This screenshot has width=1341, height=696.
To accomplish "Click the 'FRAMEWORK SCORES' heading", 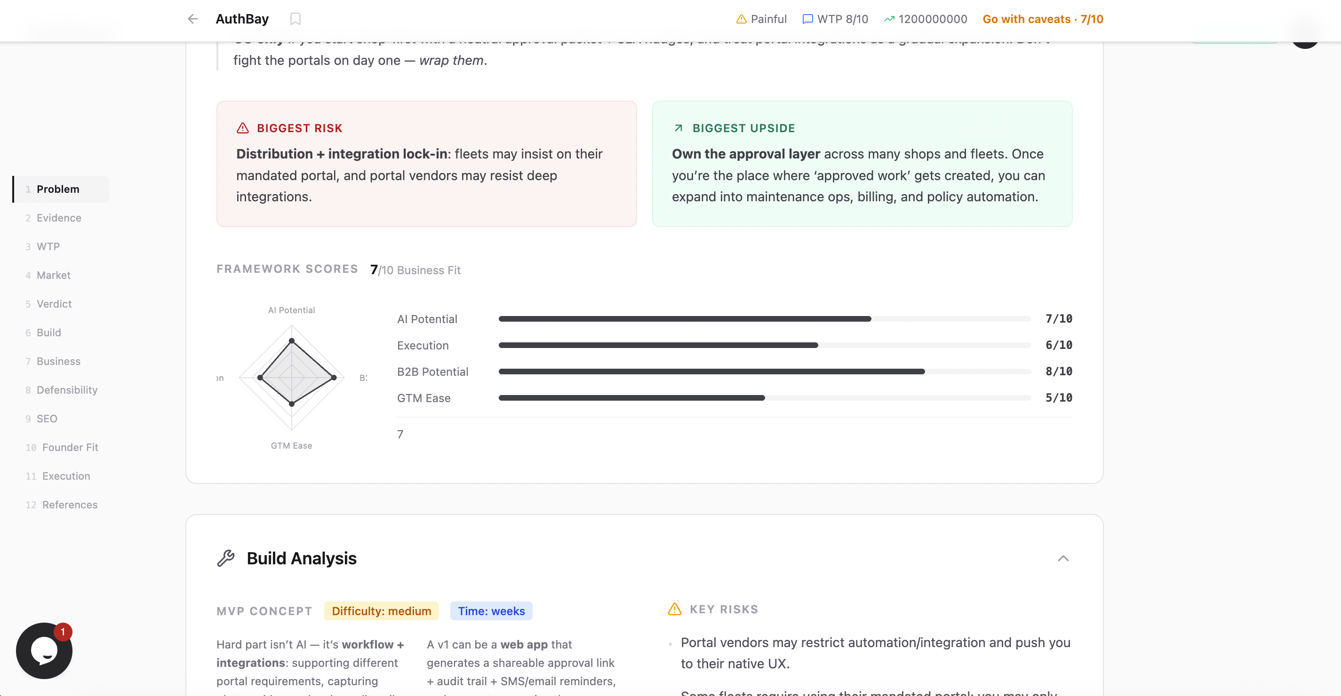I will pos(287,269).
